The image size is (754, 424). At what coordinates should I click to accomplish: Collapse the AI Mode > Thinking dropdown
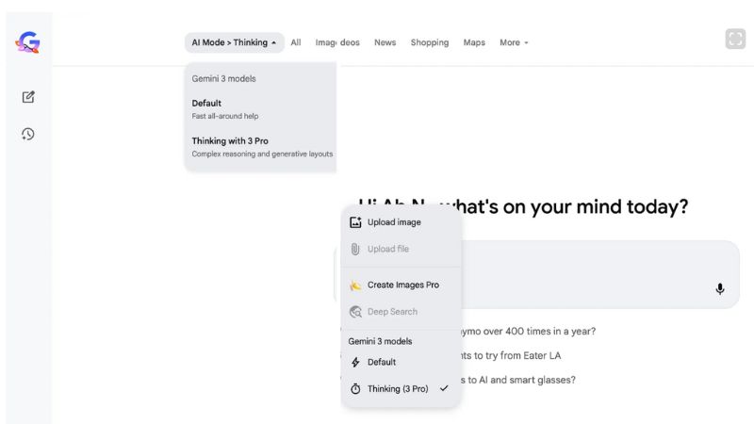pos(234,42)
